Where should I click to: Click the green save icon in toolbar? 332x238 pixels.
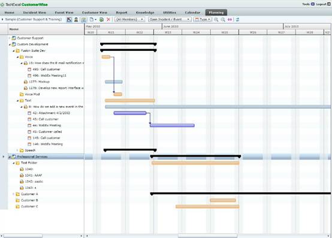coord(102,19)
